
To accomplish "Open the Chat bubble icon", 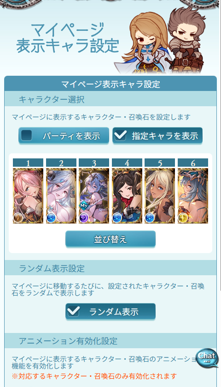I will click(x=207, y=358).
